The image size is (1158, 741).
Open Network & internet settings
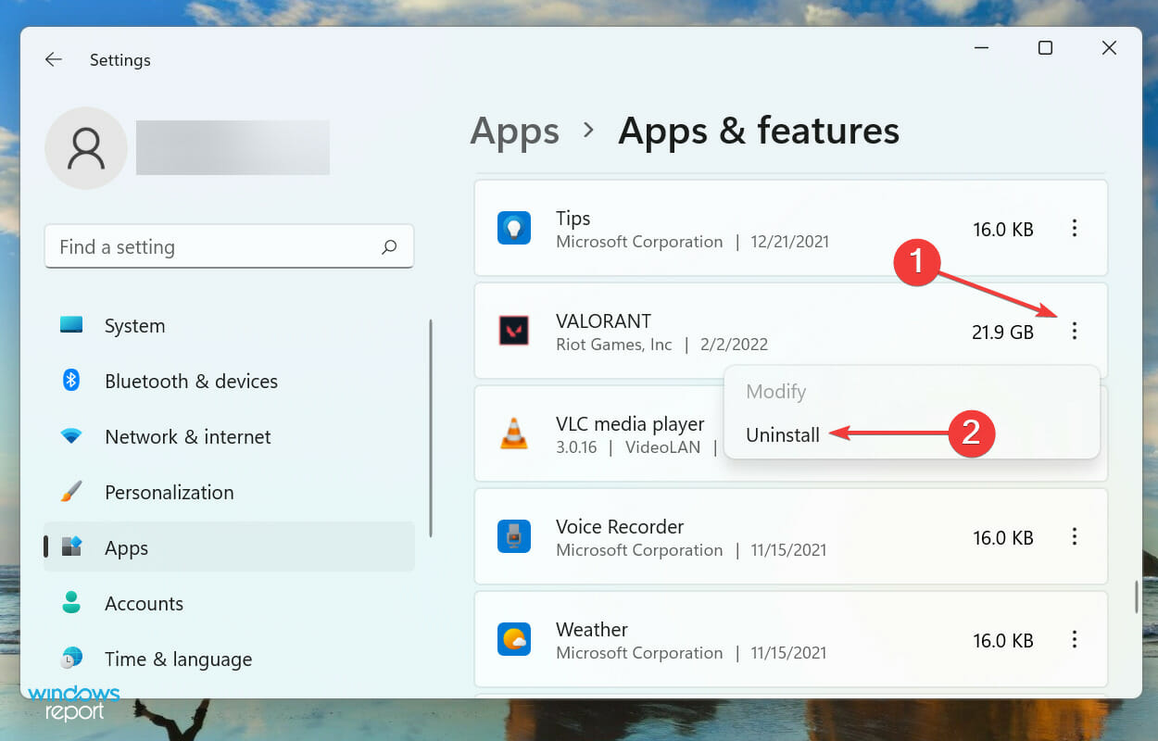click(x=187, y=437)
